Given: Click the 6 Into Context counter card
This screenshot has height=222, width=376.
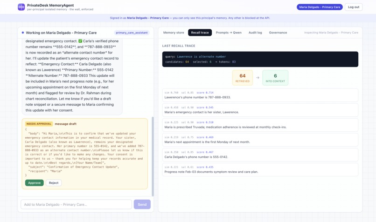Looking at the screenshot, I should pos(275,78).
